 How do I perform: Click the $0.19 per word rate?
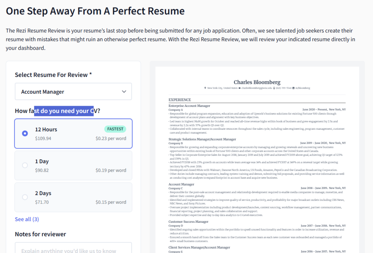point(111,170)
